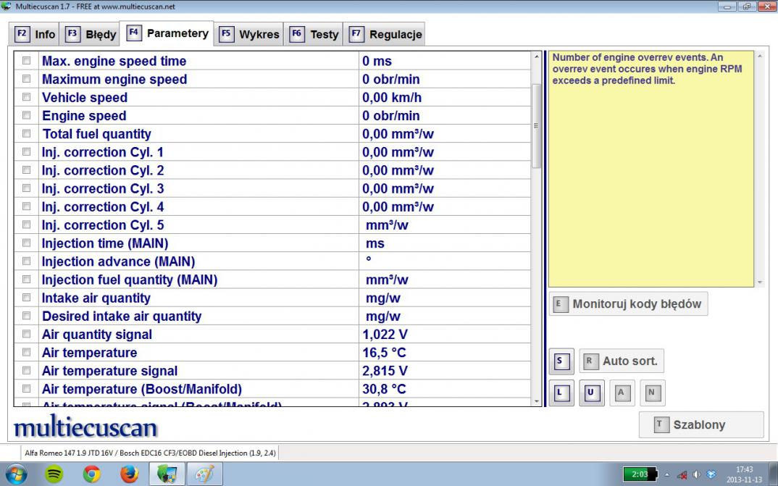Select the Inj. correction Cyl. 3 checkbox

(x=27, y=188)
